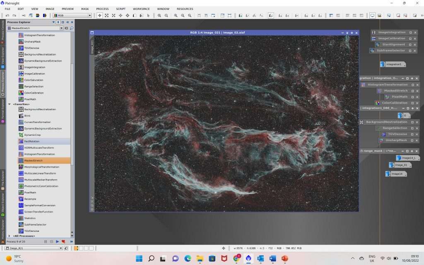
Task: Open Statistics process in Favorites
Action: [x=30, y=218]
